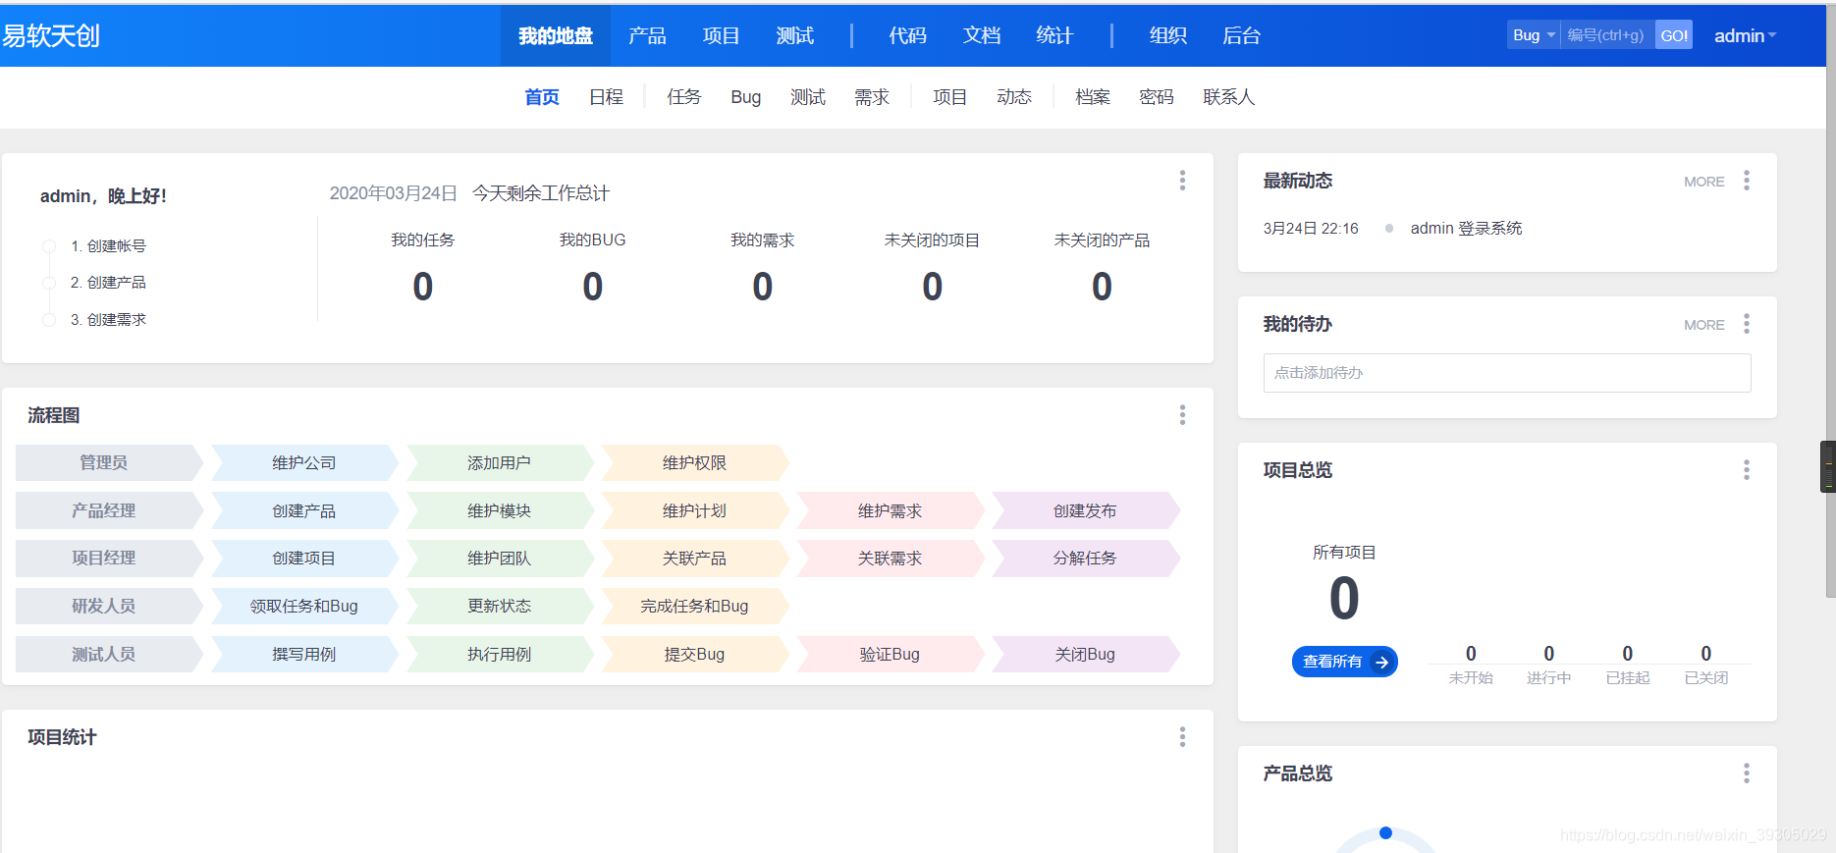The height and width of the screenshot is (853, 1836).
Task: Switch to the Bug sub tab
Action: point(746,97)
